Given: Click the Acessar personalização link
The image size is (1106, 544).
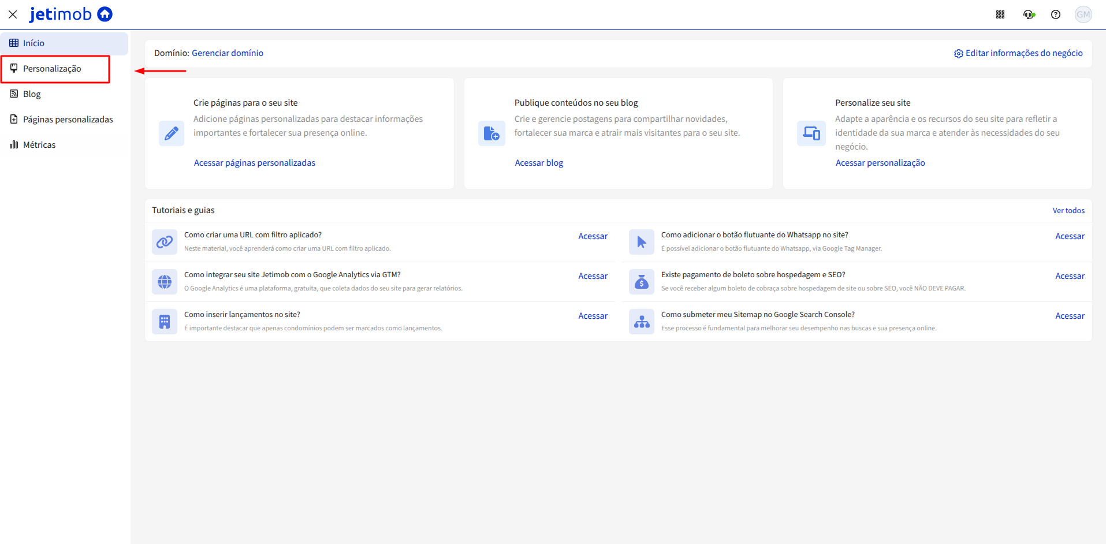Looking at the screenshot, I should tap(880, 163).
